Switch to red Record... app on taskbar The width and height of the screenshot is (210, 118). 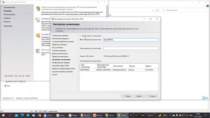tap(98, 115)
